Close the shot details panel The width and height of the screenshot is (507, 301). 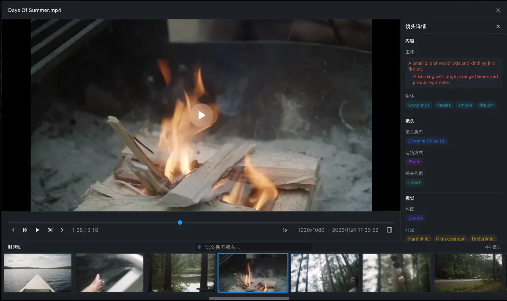[x=498, y=26]
